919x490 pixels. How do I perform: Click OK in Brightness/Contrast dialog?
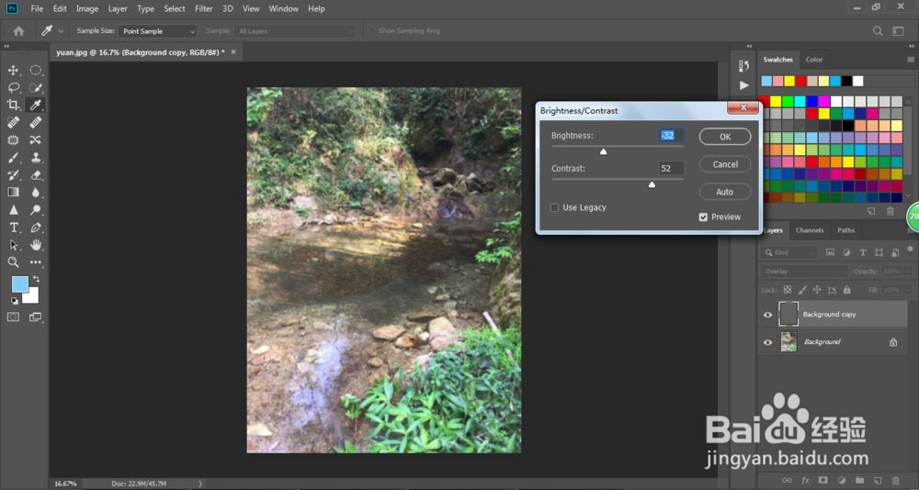[725, 137]
